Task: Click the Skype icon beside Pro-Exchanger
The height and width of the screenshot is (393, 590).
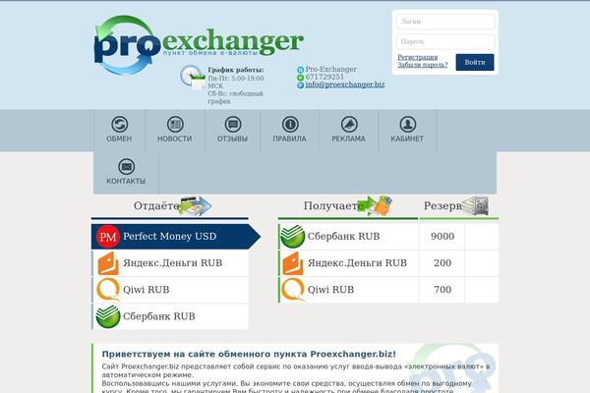Action: 300,70
